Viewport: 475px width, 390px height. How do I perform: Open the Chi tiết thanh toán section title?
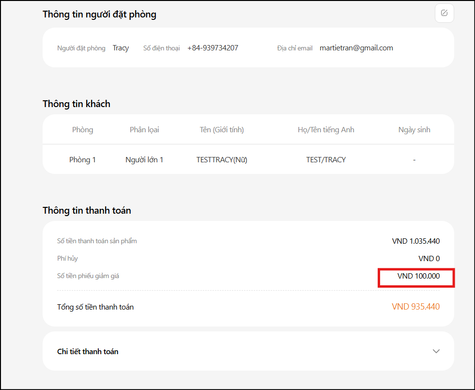[88, 352]
